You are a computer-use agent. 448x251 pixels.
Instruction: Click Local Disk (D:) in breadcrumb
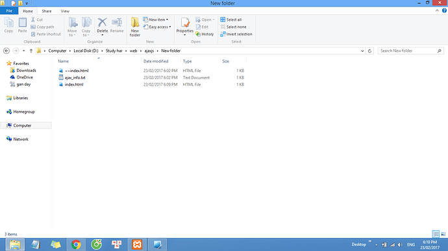pos(86,51)
